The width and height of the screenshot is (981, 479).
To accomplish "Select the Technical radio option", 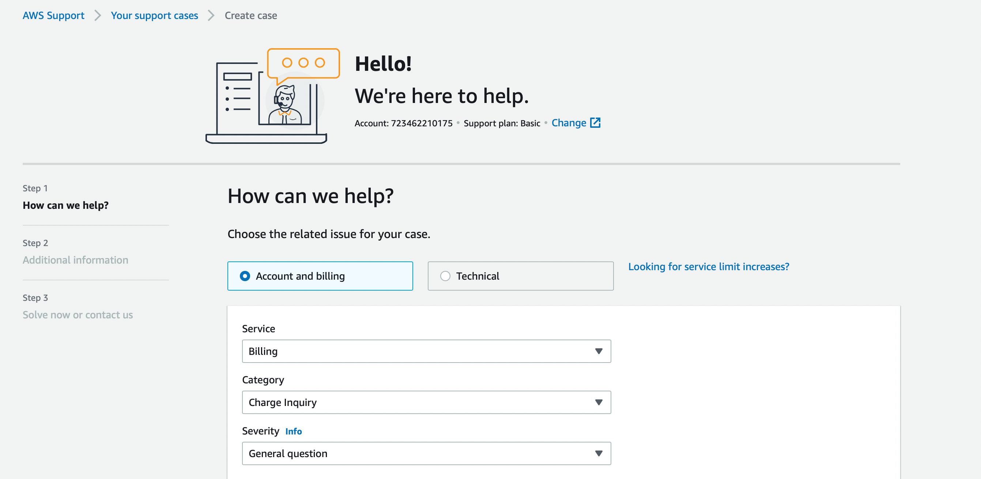I will (x=445, y=276).
